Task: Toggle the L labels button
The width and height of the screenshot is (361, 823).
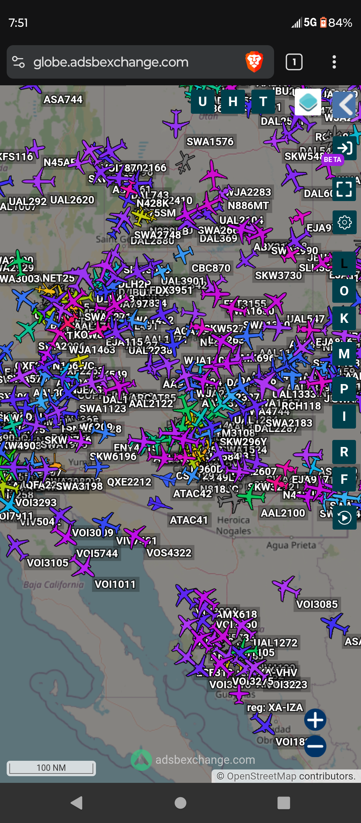Action: click(x=344, y=264)
